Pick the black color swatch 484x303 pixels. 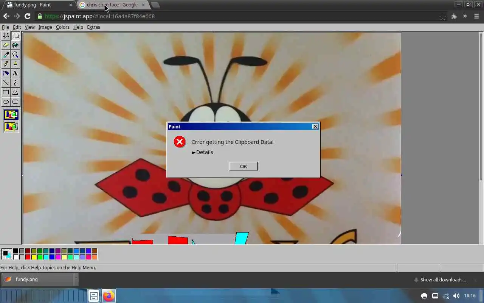[x=16, y=251]
